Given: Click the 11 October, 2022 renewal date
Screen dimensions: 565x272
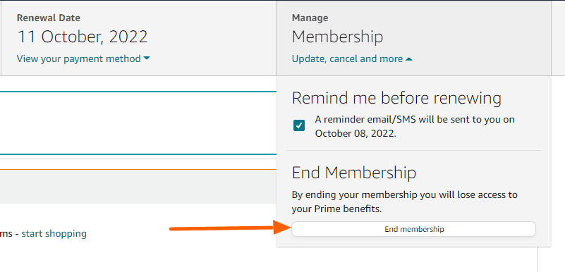Looking at the screenshot, I should click(x=83, y=37).
